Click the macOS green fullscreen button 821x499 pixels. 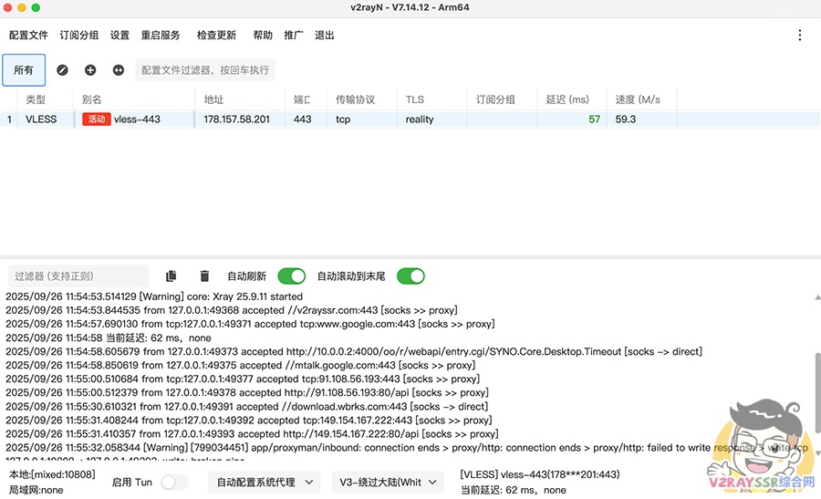click(36, 7)
